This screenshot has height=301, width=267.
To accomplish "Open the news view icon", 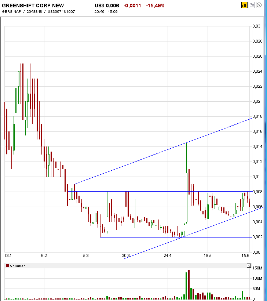I will pos(252,5).
